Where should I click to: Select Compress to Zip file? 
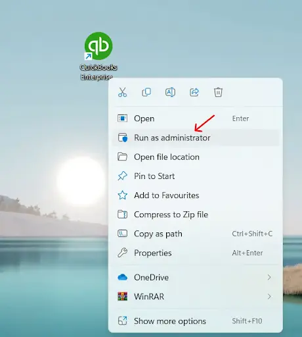(x=196, y=215)
